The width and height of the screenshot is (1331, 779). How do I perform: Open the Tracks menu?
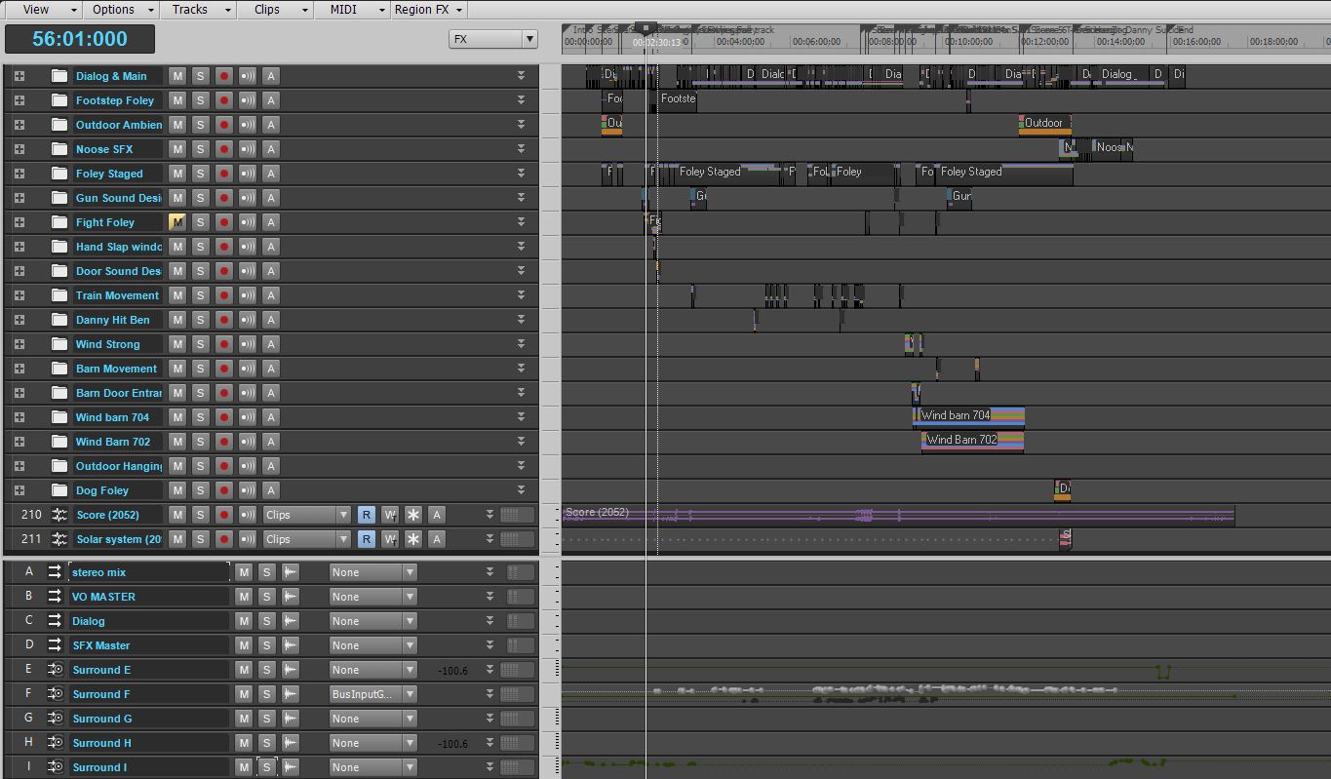pyautogui.click(x=201, y=10)
